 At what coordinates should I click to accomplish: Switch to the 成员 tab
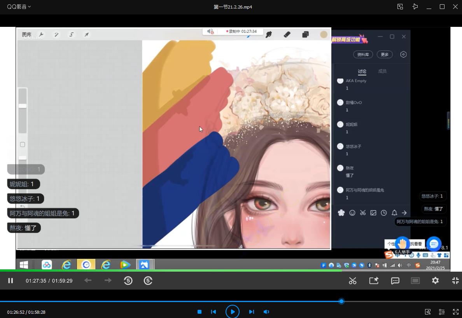point(382,71)
